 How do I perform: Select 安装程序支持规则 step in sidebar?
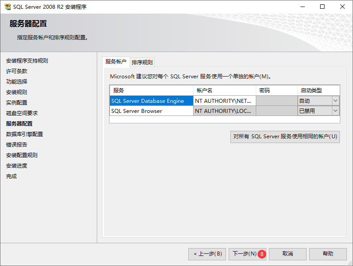click(27, 61)
